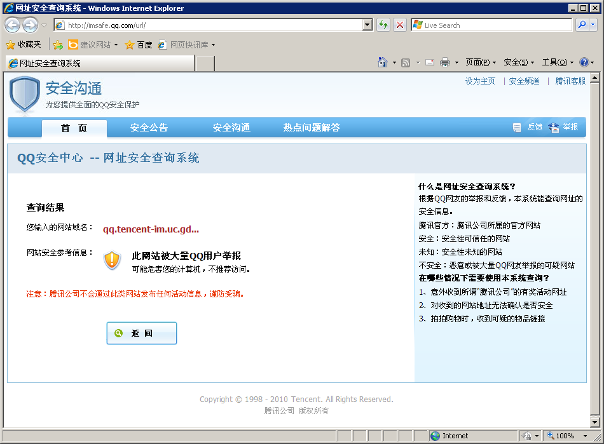This screenshot has height=444, width=604.
Task: Select the 热点问题解答 navigation tab
Action: coord(312,128)
